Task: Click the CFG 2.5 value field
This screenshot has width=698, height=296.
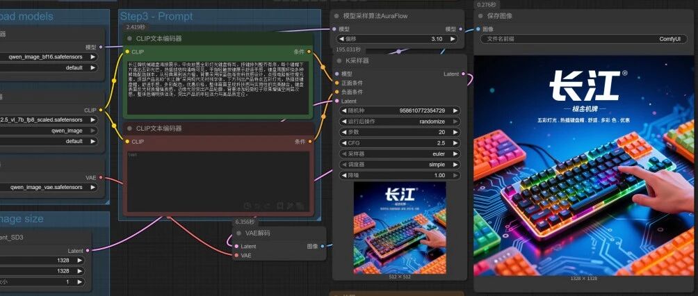Action: tap(399, 143)
